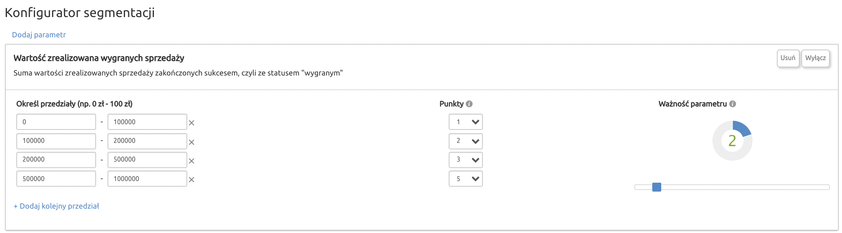Viewport: 842px width, 233px height.
Task: Open the points dropdown set to 1
Action: coord(465,122)
